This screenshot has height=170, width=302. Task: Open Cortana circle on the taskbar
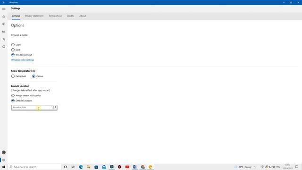[65, 167]
